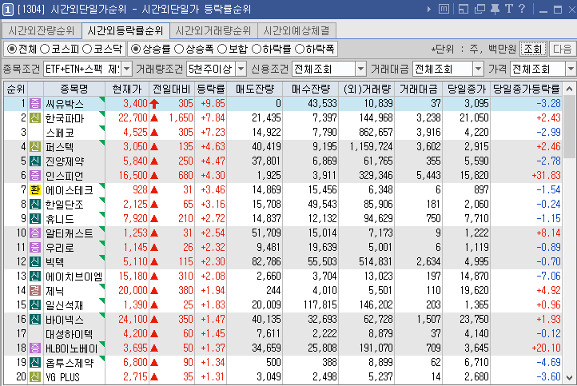
Task: Select the 상승폭 radio button
Action: click(x=179, y=49)
